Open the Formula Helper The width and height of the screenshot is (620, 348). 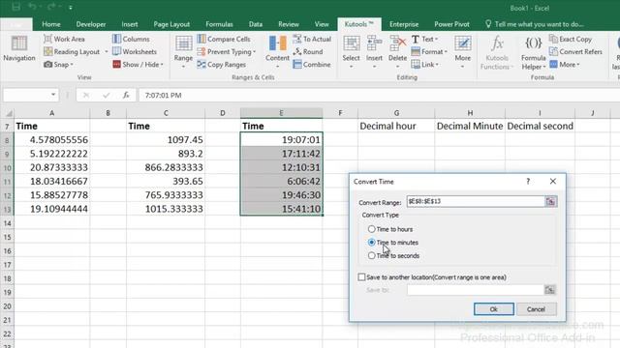click(x=534, y=53)
